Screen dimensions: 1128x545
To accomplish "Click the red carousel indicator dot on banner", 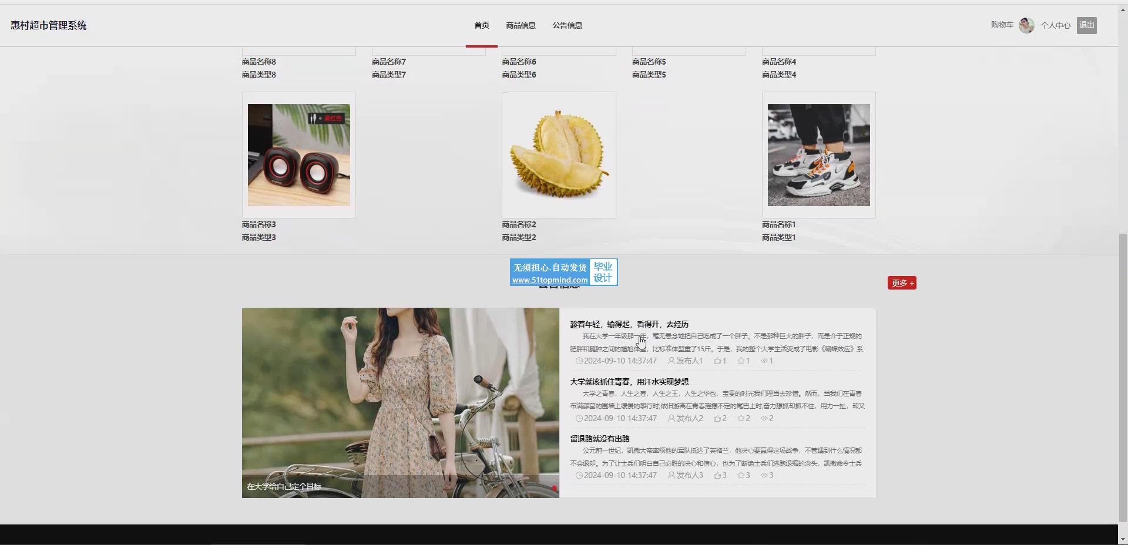I will [x=554, y=488].
